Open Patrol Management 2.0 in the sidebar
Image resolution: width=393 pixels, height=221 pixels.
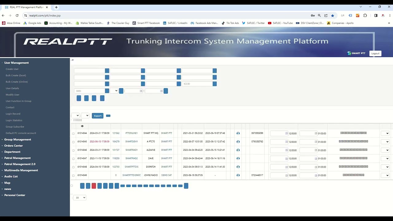[x=20, y=164]
